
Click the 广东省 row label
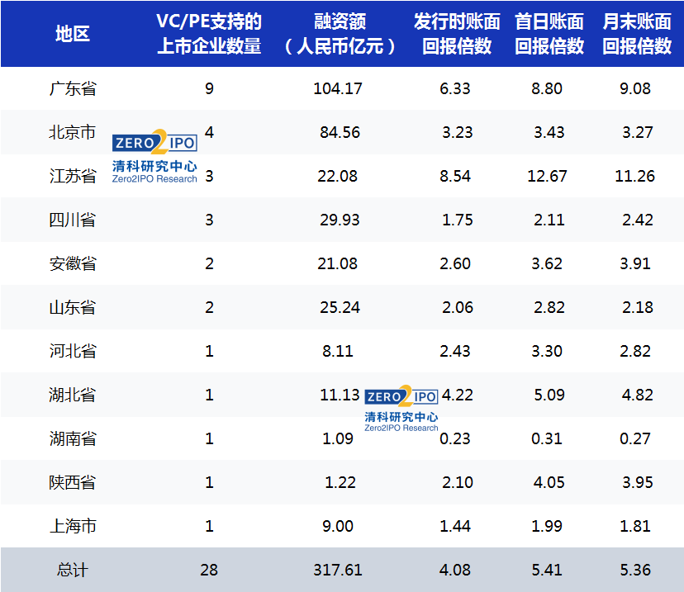[73, 88]
